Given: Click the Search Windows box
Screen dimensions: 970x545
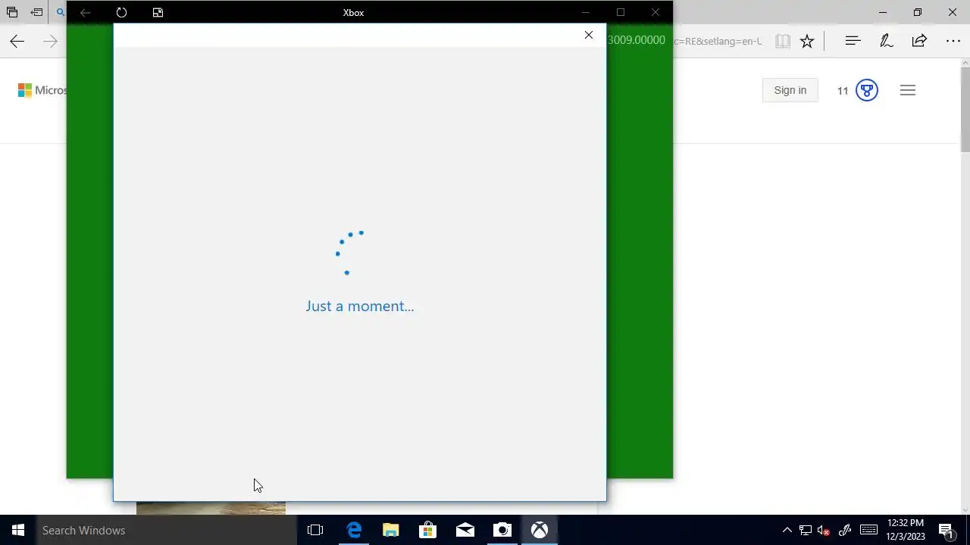Looking at the screenshot, I should [x=167, y=530].
